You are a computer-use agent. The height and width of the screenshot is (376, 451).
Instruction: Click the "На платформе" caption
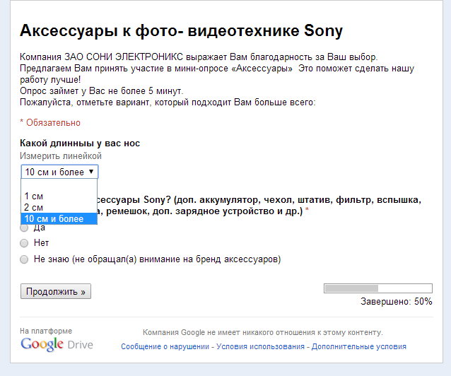pyautogui.click(x=46, y=331)
